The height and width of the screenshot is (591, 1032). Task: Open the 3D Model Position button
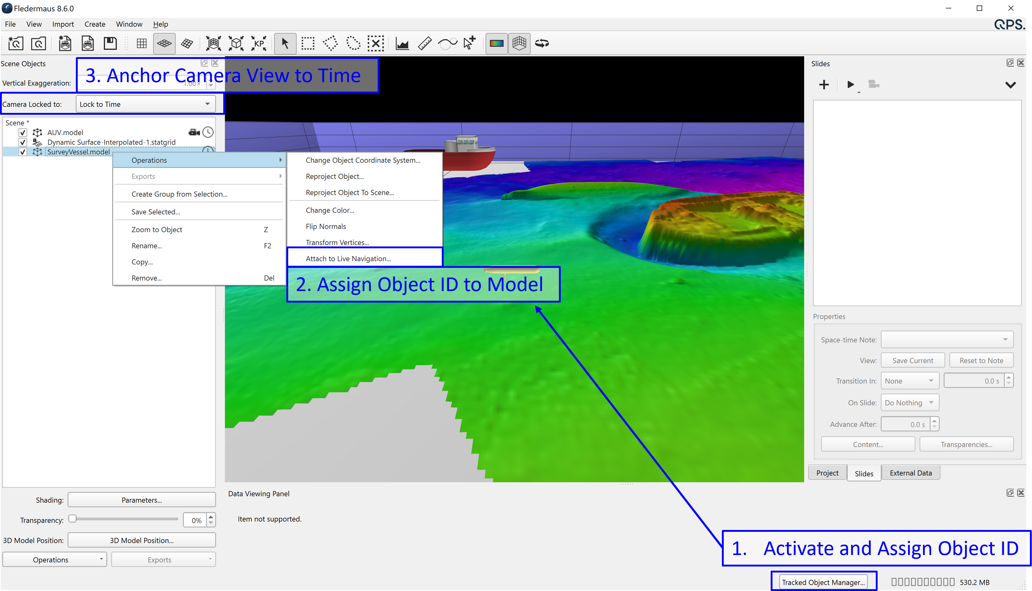142,540
